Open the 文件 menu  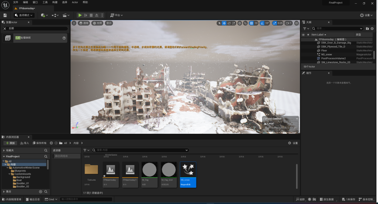(16, 2)
